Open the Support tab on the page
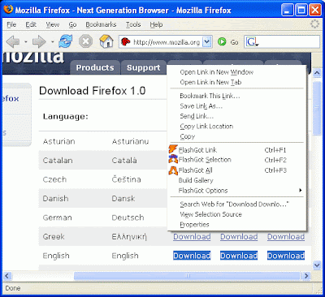The image size is (325, 297). point(144,67)
